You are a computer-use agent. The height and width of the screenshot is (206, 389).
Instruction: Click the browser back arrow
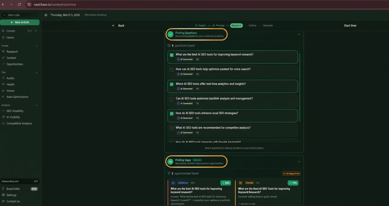point(3,5)
